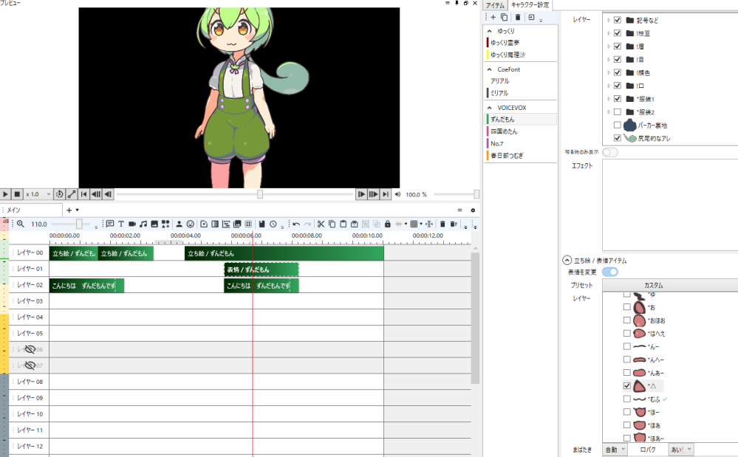
Task: Uncheck the 尻尾的なアレ layer
Action: tap(618, 138)
